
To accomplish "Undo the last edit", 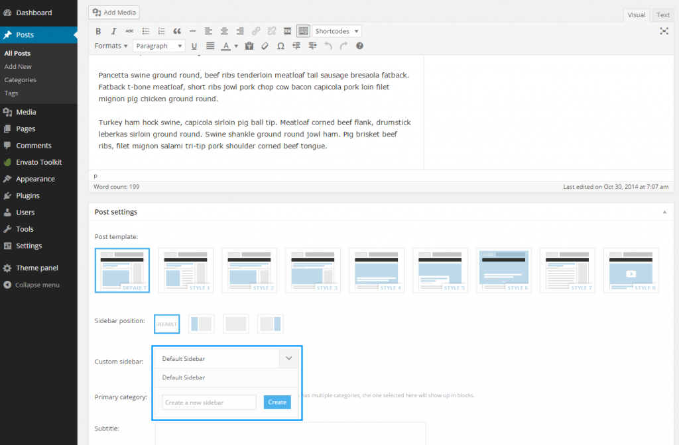I will click(x=328, y=46).
